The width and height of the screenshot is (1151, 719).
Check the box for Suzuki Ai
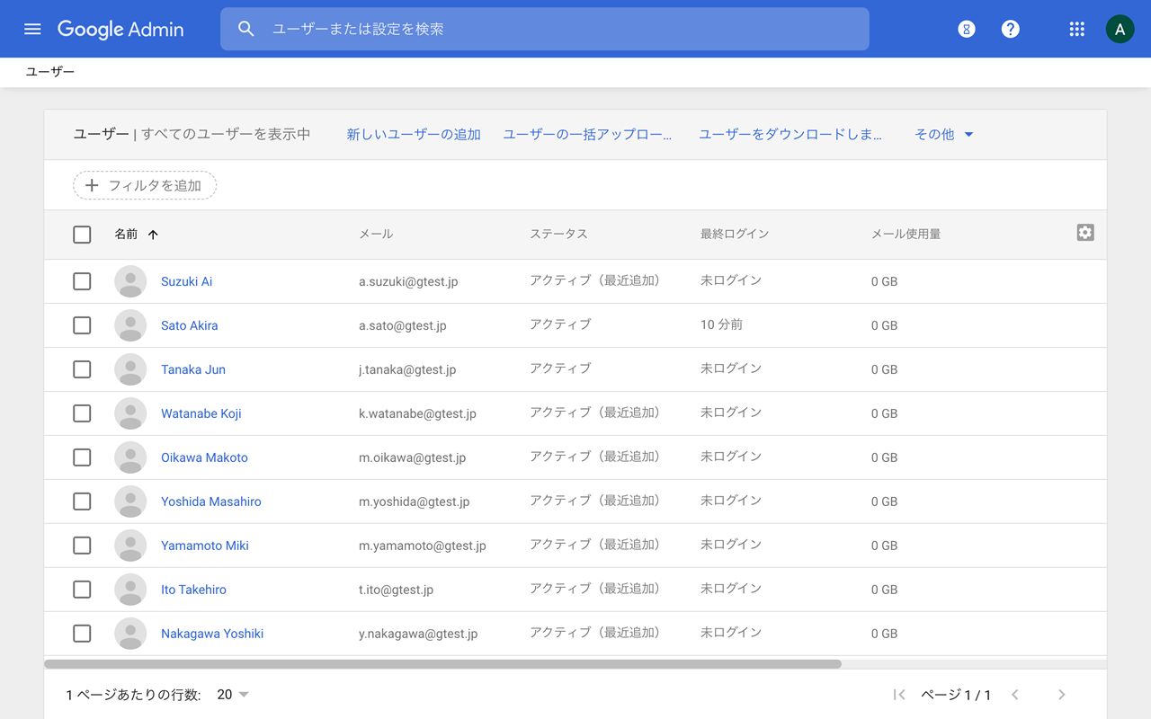82,281
